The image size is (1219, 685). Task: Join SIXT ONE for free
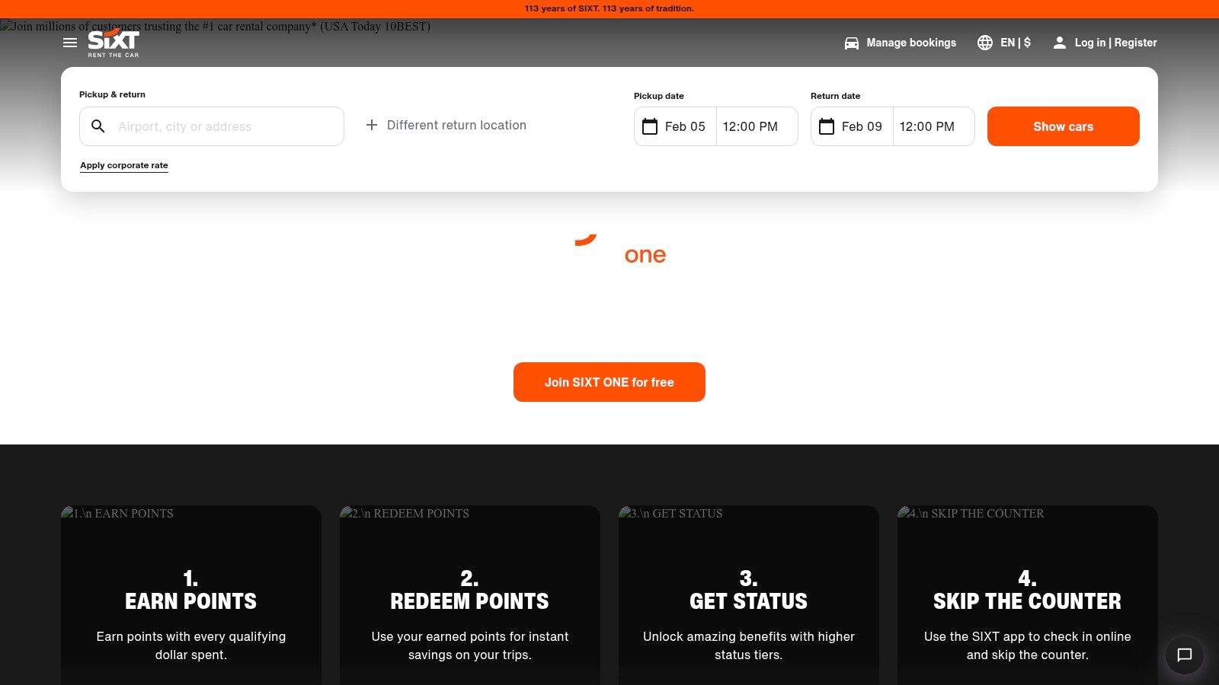[x=609, y=382]
